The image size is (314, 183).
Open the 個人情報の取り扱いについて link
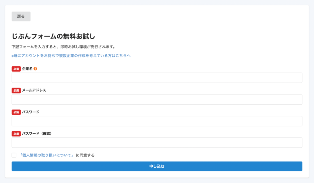[47, 155]
